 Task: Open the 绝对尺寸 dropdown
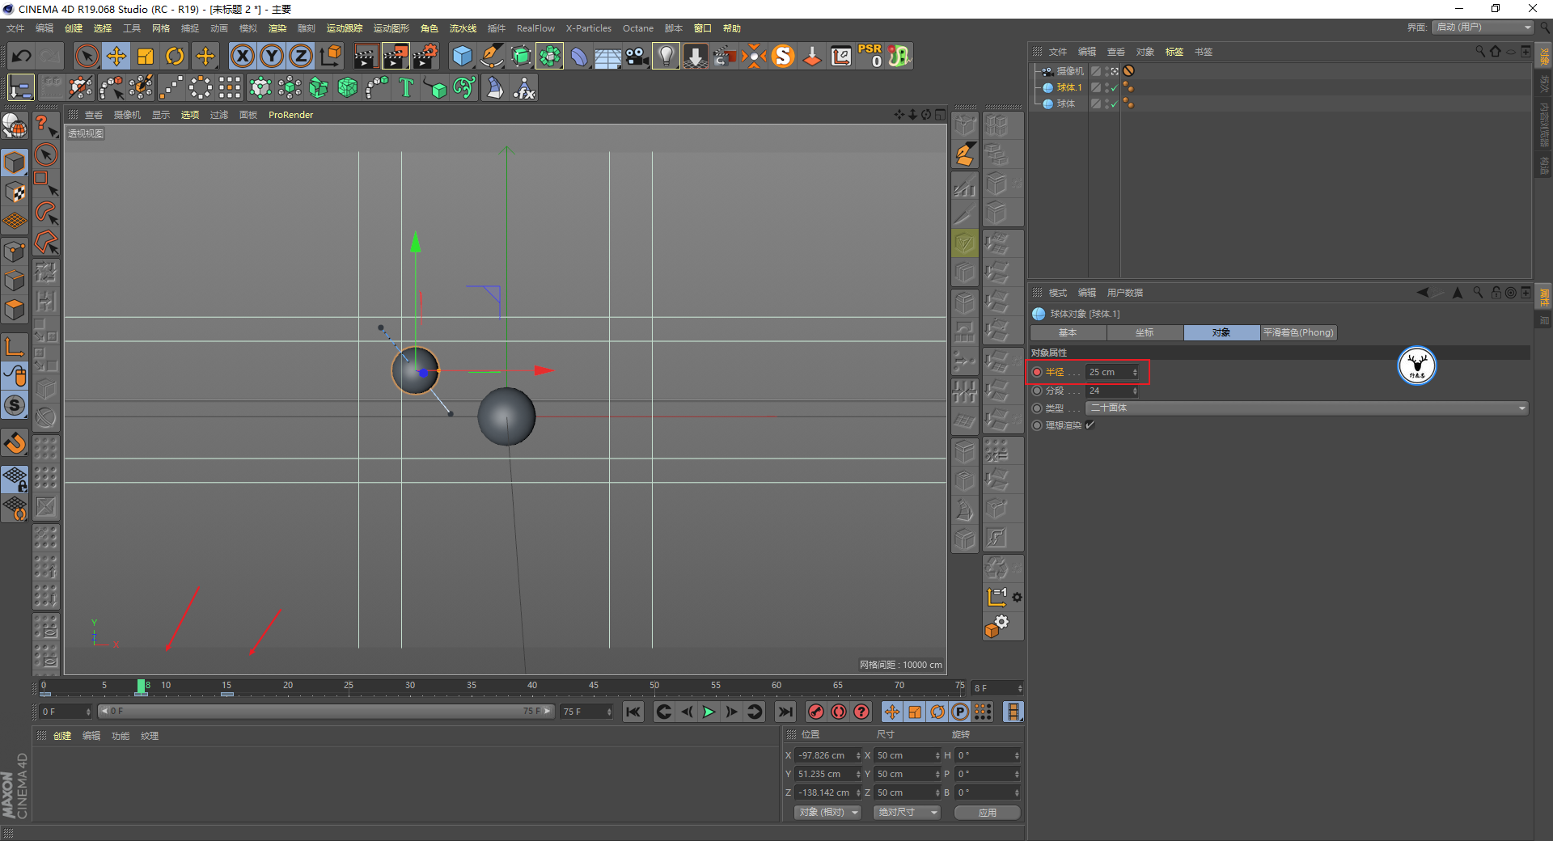point(907,812)
